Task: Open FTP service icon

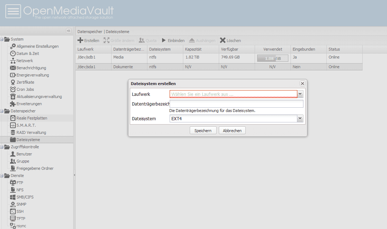Action: coord(13,183)
